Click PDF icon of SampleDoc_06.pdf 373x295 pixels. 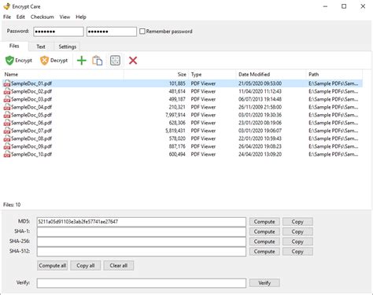pyautogui.click(x=7, y=123)
